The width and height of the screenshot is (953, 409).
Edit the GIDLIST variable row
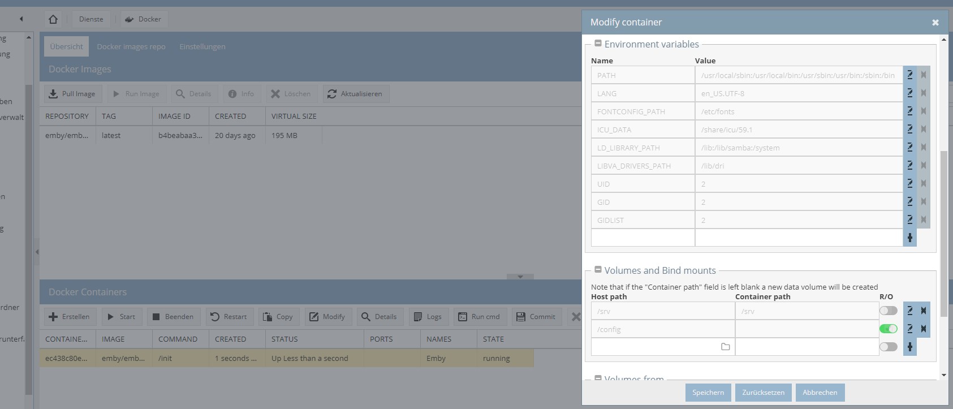tap(910, 219)
